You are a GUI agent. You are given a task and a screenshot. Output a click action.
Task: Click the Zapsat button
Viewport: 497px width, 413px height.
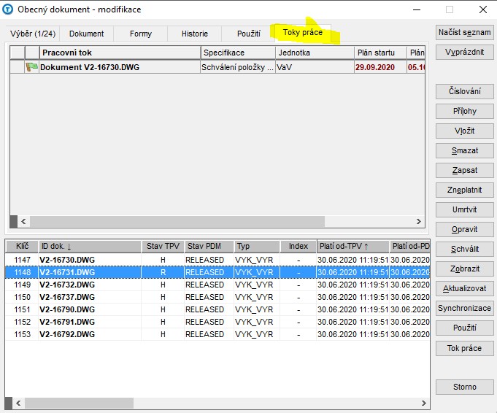coord(464,170)
